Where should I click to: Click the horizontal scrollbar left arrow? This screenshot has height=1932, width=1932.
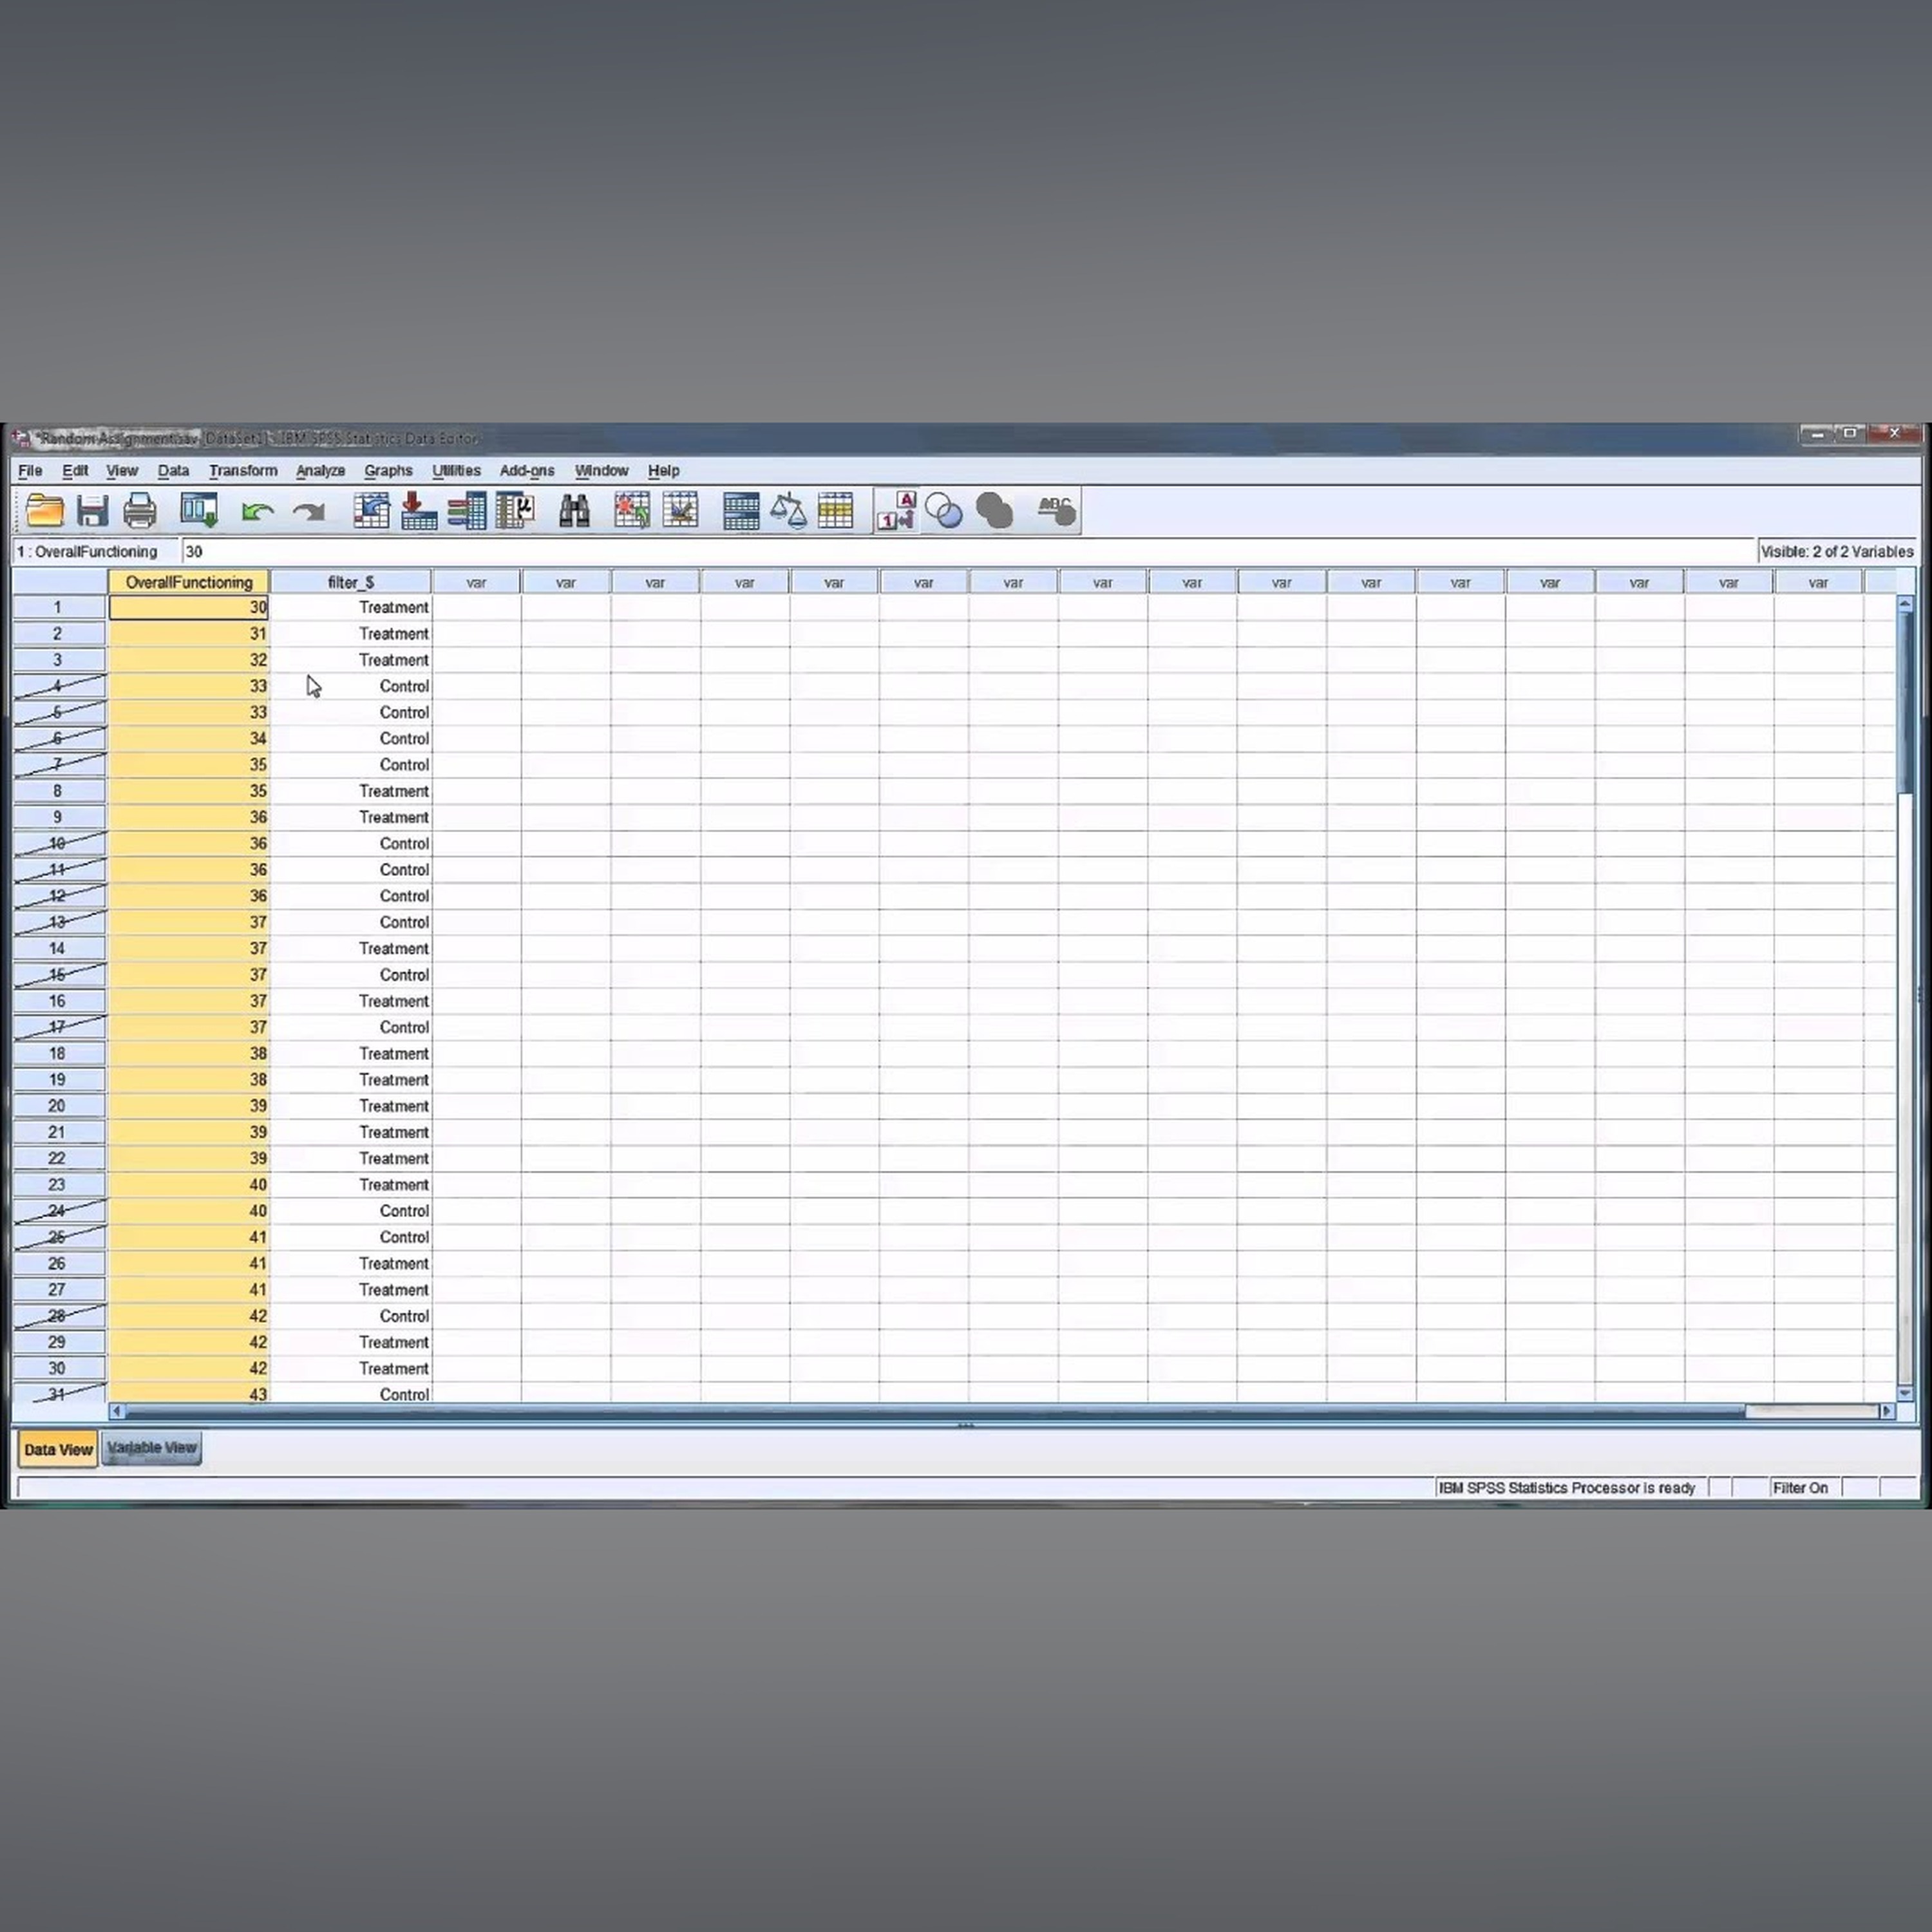click(117, 1411)
